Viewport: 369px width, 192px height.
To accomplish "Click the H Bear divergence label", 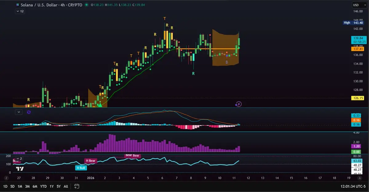I will [x=91, y=161].
